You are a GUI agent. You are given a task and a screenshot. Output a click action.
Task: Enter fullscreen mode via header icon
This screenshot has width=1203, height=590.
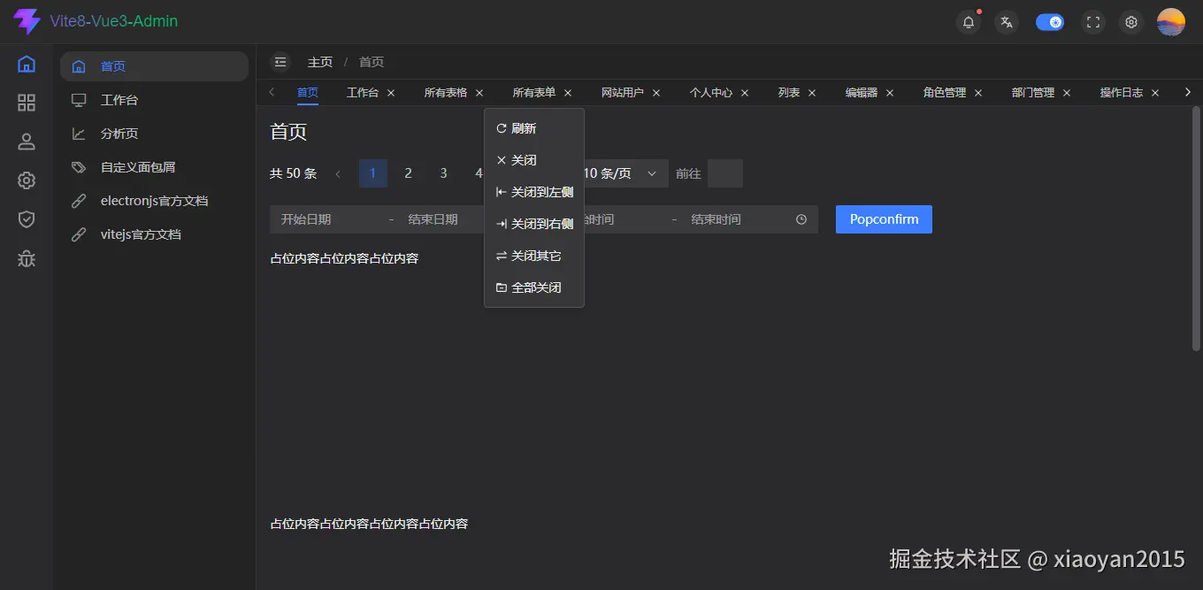coord(1093,22)
